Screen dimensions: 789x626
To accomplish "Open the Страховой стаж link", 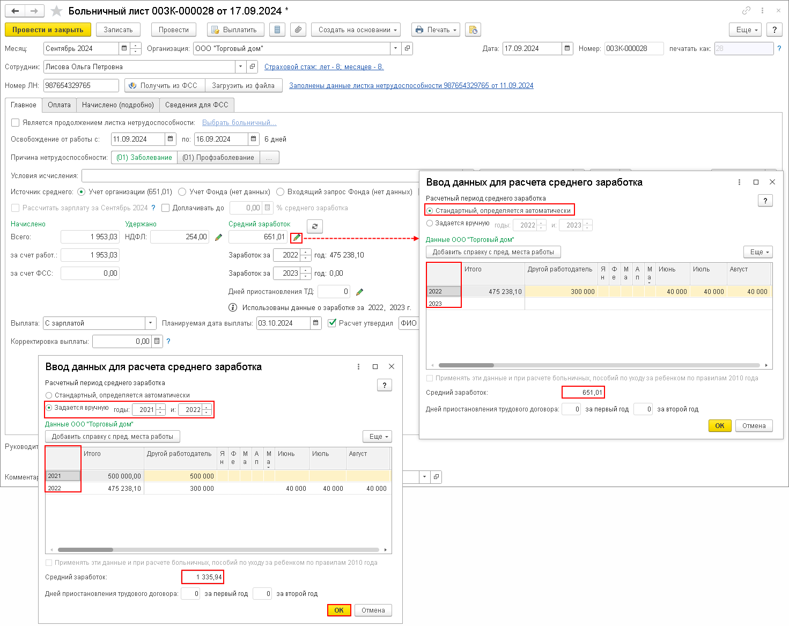I will pyautogui.click(x=324, y=67).
